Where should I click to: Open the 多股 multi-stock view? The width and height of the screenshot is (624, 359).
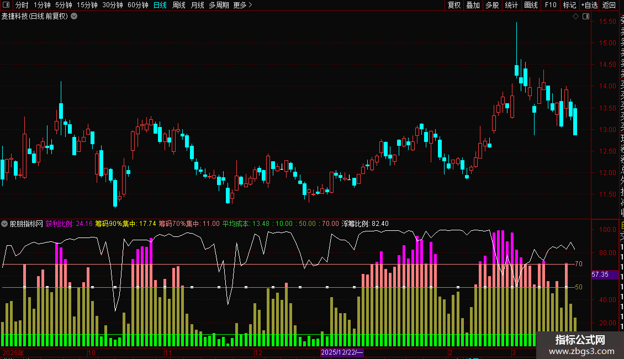pos(492,5)
